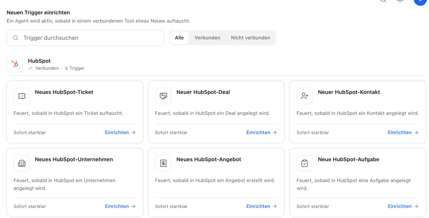
Task: Click Einrichten on the Neue HubSpot-Aufgabe card
Action: (x=403, y=206)
